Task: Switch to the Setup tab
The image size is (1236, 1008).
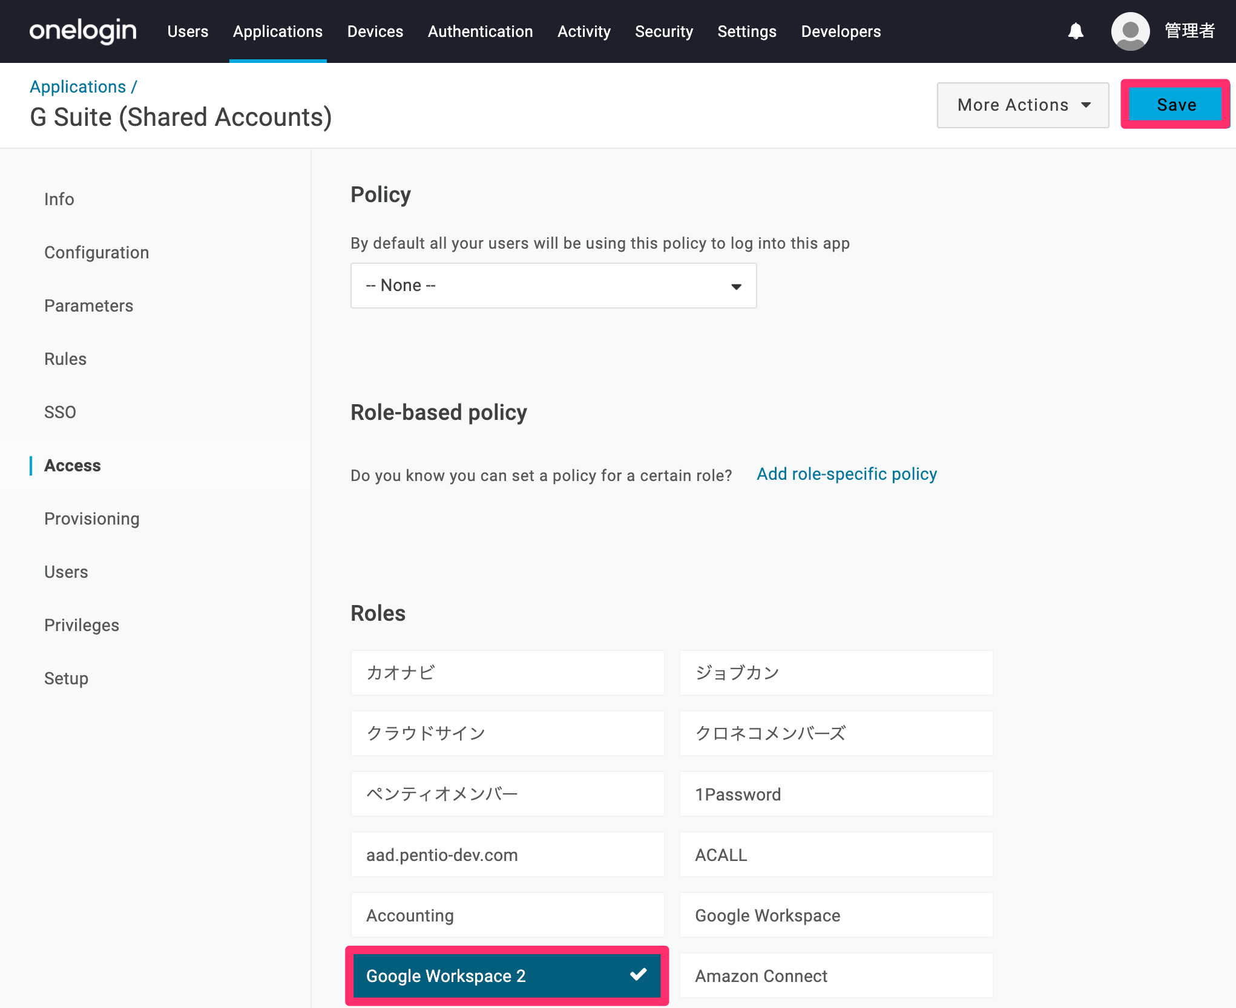Action: pos(66,678)
